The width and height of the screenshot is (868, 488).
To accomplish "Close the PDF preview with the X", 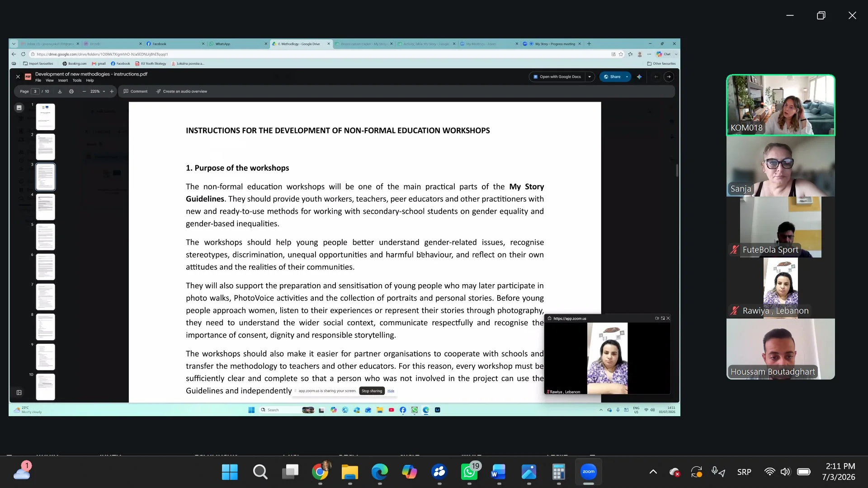I will click(18, 77).
